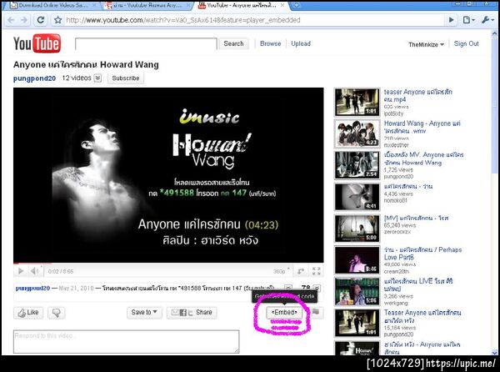Mute the video using the speaker icon
500x372 pixels.
point(34,271)
